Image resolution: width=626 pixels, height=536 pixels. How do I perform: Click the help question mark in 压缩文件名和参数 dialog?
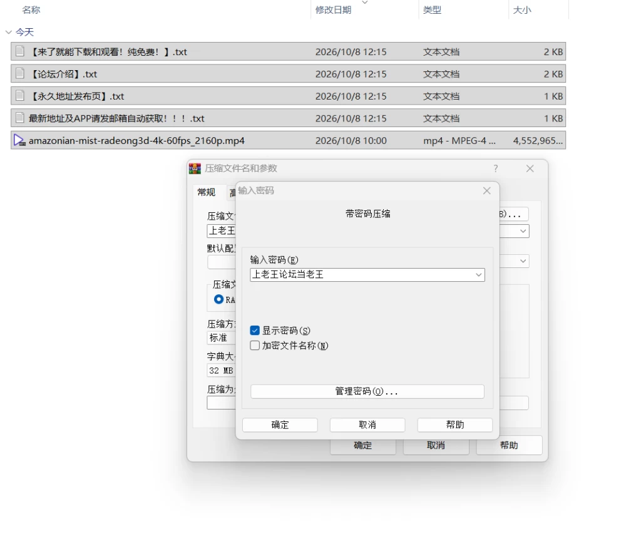(495, 168)
